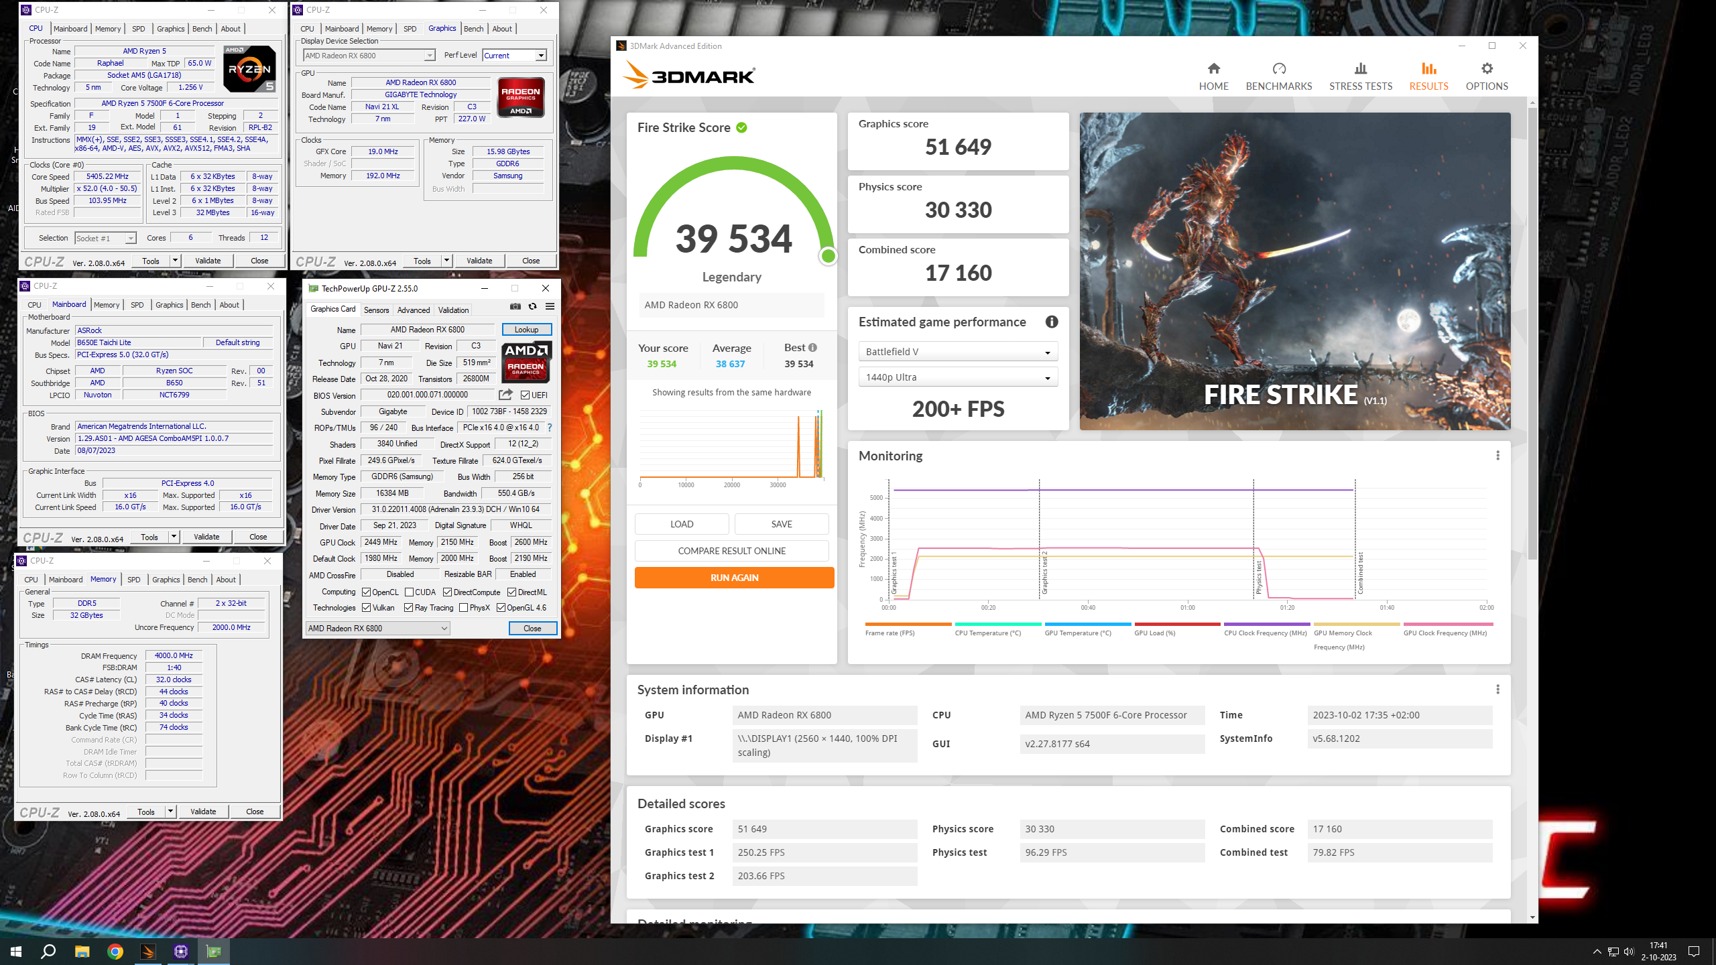The width and height of the screenshot is (1716, 965).
Task: Click the Fire Strike artwork thumbnail
Action: pos(1295,271)
